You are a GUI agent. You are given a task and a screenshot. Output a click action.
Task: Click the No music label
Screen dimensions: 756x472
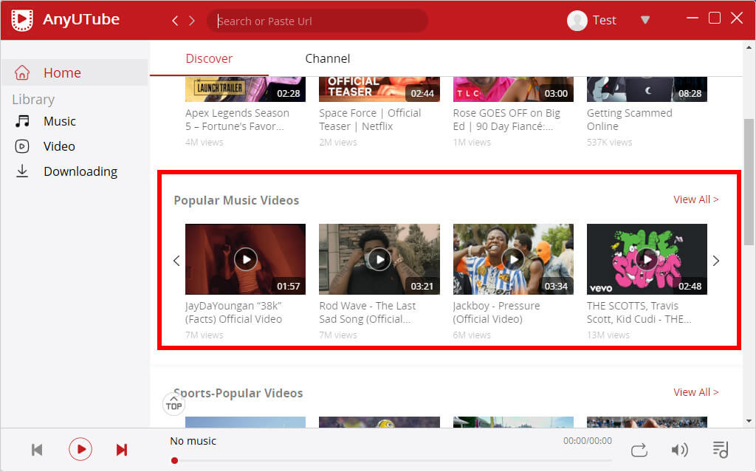193,441
